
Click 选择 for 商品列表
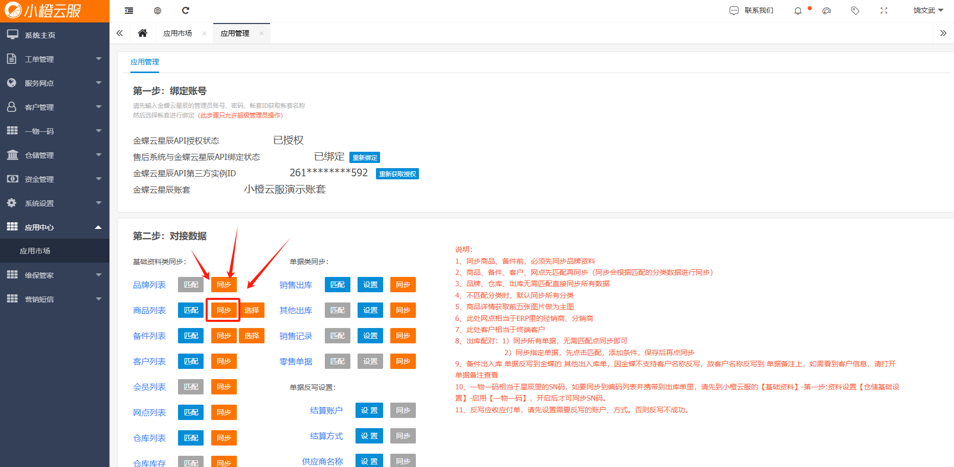(252, 310)
